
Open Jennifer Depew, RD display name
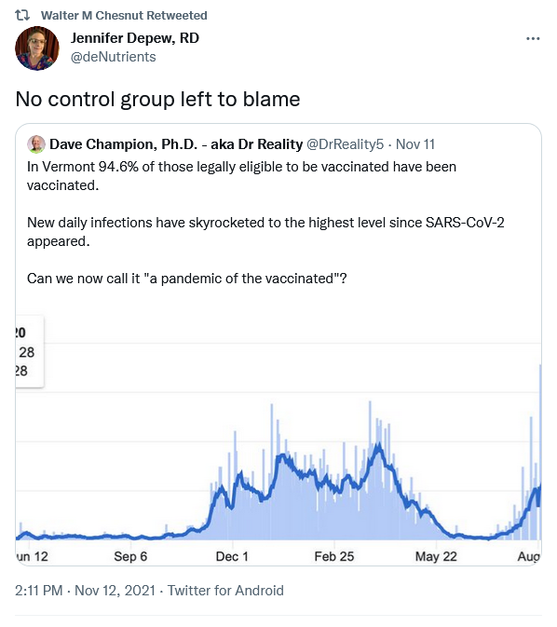click(135, 38)
